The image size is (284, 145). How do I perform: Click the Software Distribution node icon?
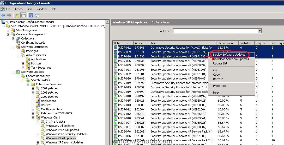(18, 47)
